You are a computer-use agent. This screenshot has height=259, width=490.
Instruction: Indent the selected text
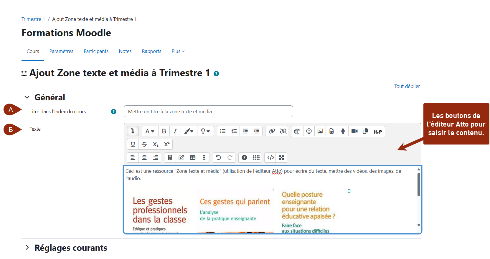point(257,131)
